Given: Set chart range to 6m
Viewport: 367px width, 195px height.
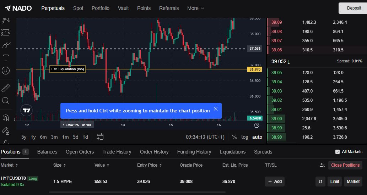Looking at the screenshot, I should [43, 137].
